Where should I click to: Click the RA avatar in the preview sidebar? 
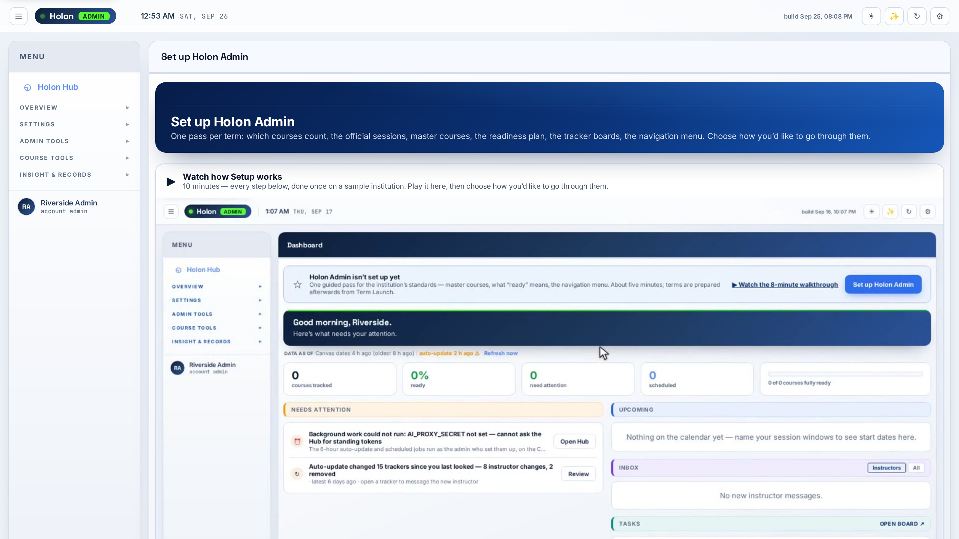point(177,368)
